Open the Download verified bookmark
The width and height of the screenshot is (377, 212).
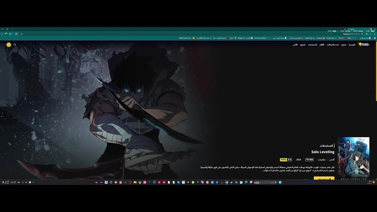tap(262, 38)
